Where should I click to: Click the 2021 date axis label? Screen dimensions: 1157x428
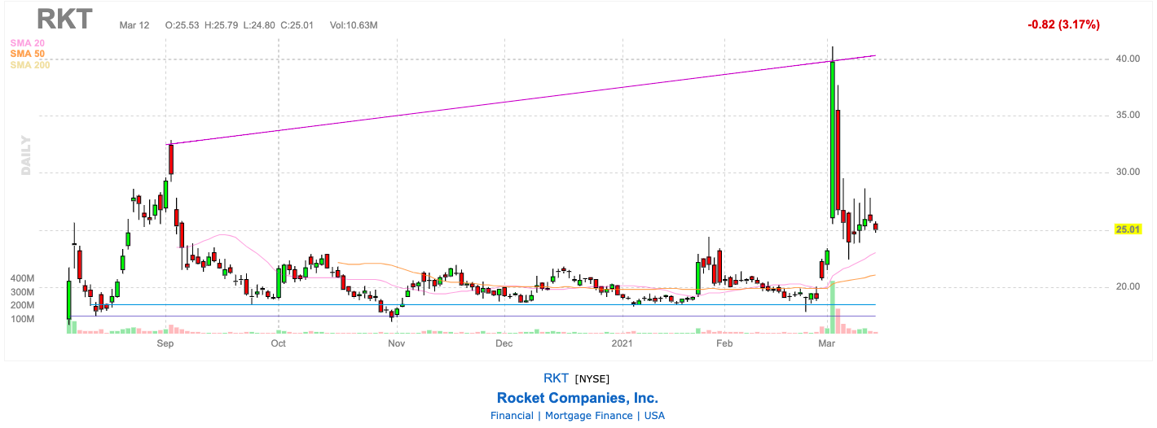click(x=622, y=344)
